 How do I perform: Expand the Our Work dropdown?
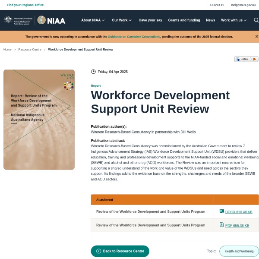(122, 20)
